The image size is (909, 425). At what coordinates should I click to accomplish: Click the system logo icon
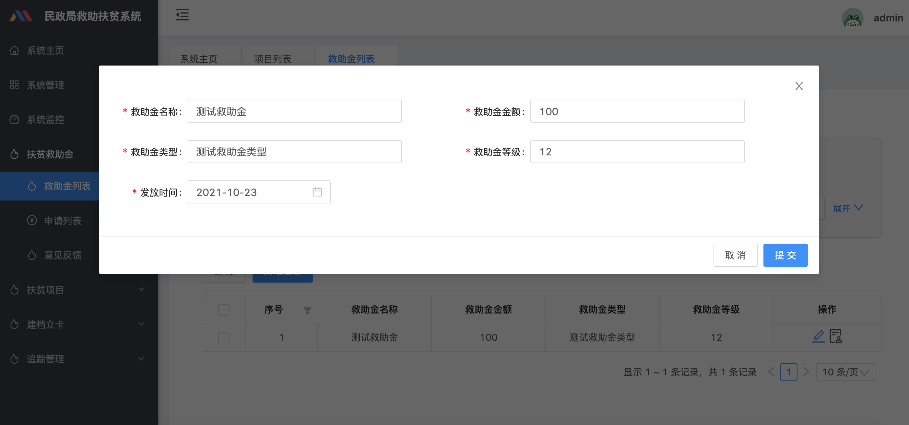tap(21, 16)
